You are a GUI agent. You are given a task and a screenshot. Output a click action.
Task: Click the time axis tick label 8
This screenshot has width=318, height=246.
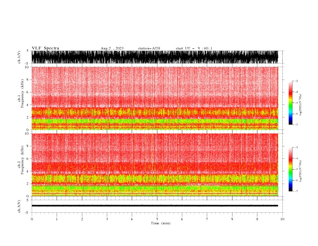[x=232, y=219]
